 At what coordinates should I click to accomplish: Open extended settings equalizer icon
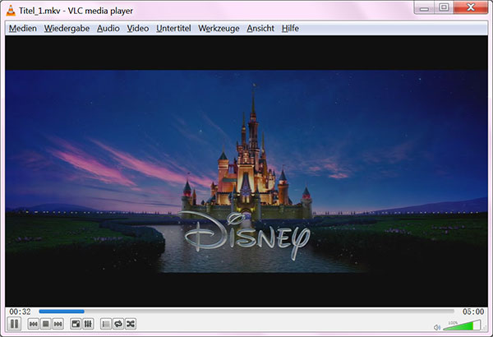coord(88,324)
